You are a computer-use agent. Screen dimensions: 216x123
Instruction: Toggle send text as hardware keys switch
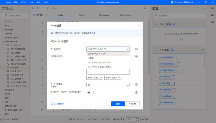pos(91,92)
